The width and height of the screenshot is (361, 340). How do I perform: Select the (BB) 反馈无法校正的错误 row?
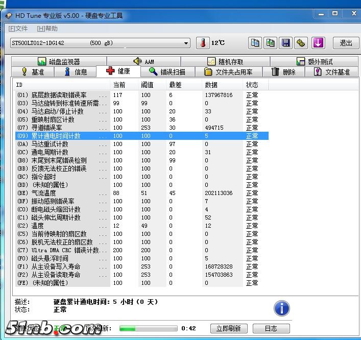142,168
